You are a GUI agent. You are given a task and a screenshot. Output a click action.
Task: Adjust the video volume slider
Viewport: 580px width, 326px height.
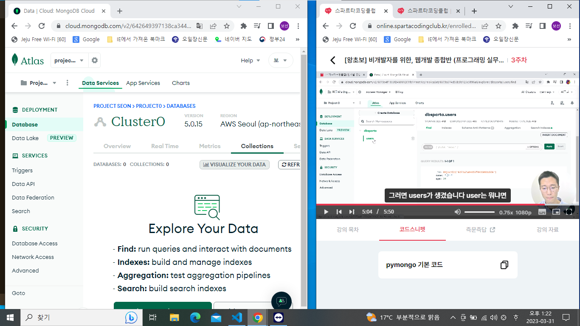(479, 212)
